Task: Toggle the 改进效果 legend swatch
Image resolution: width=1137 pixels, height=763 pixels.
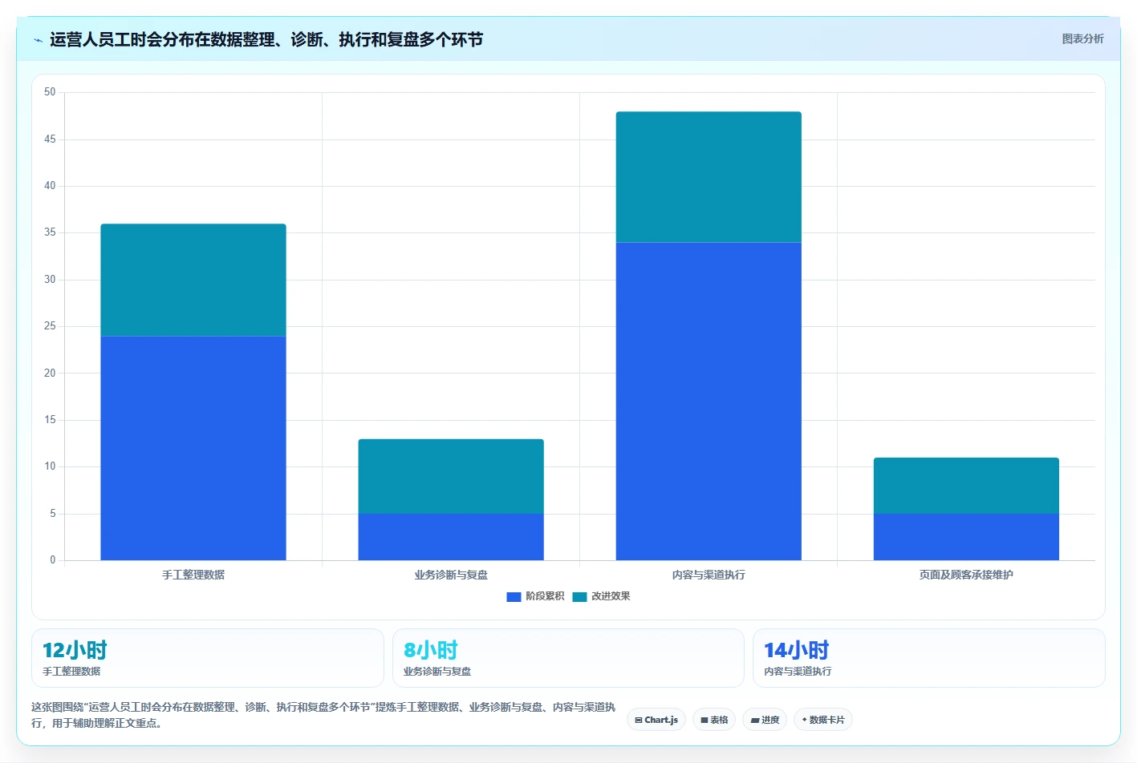Action: tap(579, 596)
